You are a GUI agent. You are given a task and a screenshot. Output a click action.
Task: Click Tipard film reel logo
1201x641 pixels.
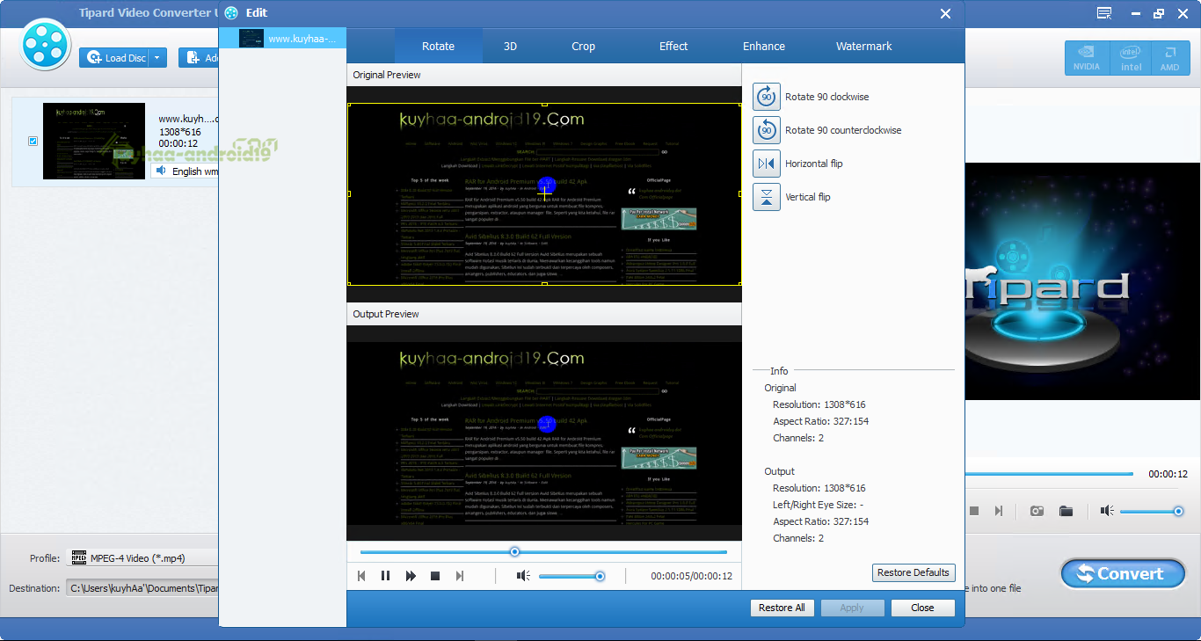pyautogui.click(x=46, y=44)
